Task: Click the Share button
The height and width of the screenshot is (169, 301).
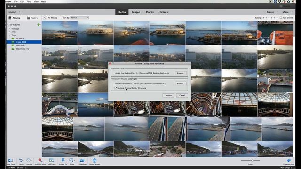Action: point(285,12)
